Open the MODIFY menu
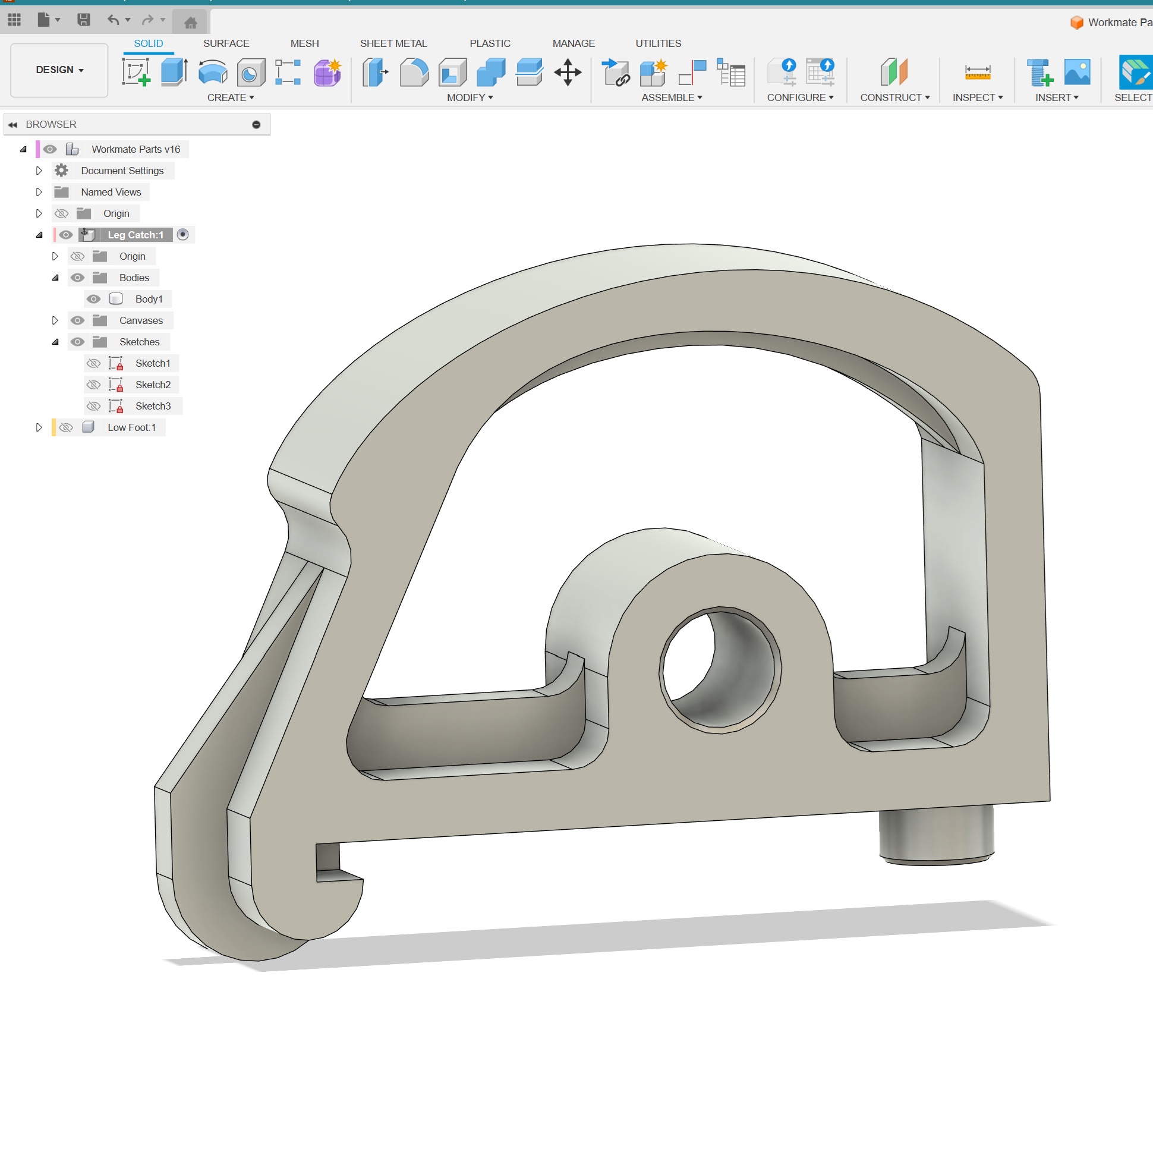The height and width of the screenshot is (1168, 1153). coord(470,97)
